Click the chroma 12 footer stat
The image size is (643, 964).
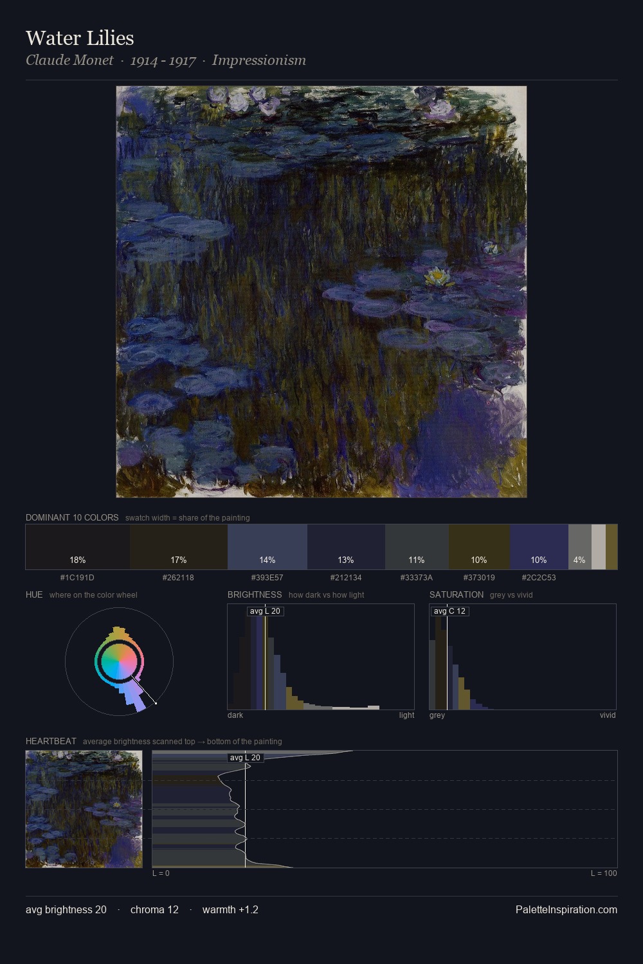pos(154,910)
